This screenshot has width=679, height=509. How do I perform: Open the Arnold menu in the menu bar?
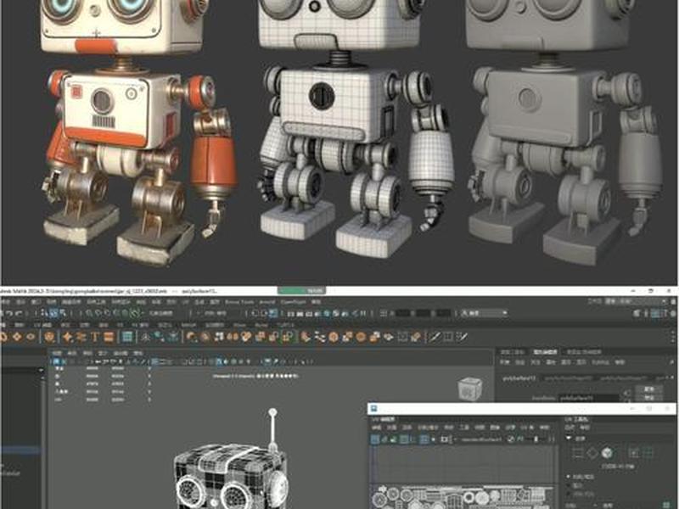pos(267,302)
